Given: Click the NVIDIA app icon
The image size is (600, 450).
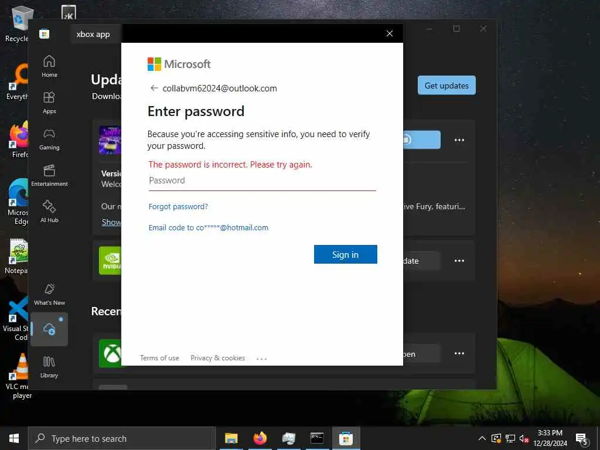Looking at the screenshot, I should (110, 261).
